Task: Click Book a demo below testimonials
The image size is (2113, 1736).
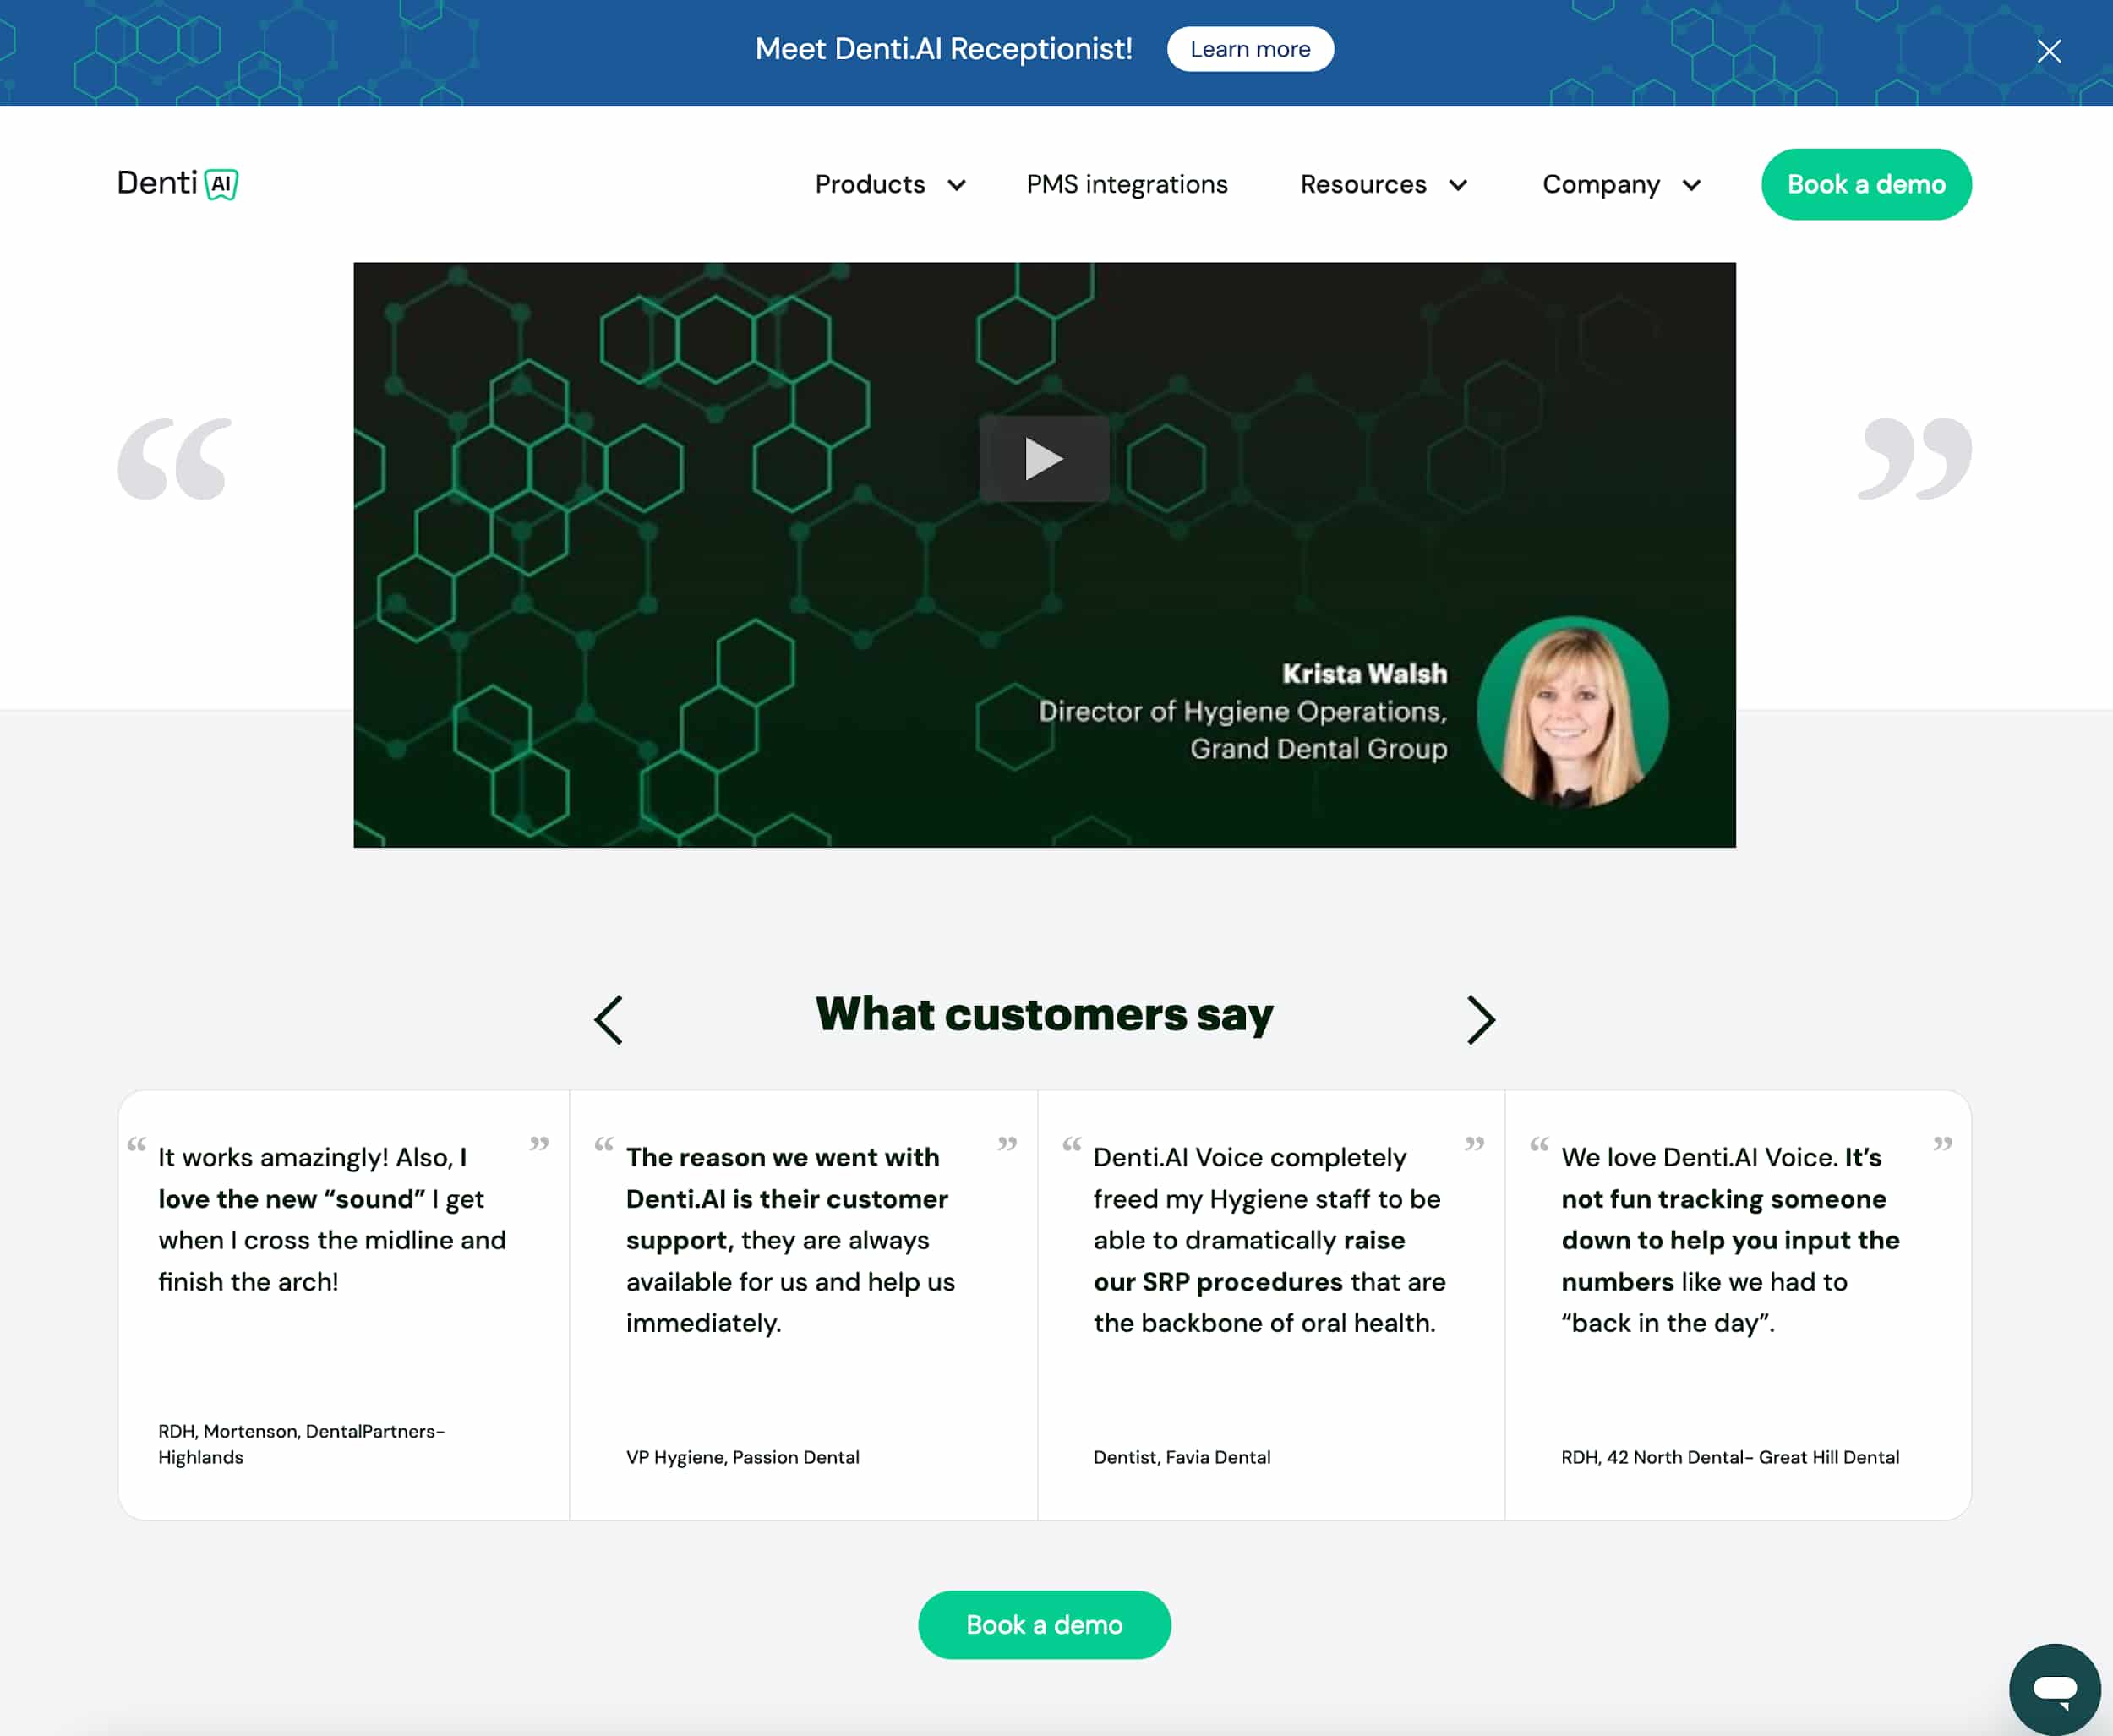Action: pos(1044,1625)
